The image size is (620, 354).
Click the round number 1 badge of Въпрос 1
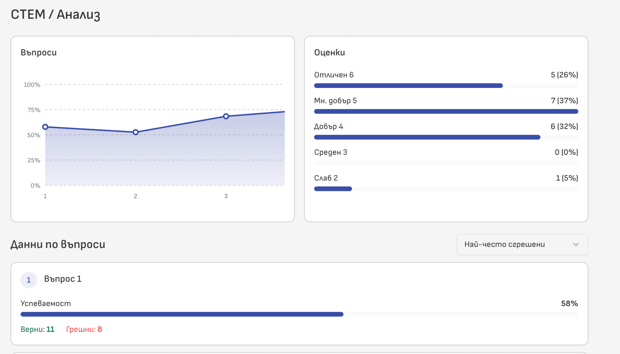pos(29,280)
